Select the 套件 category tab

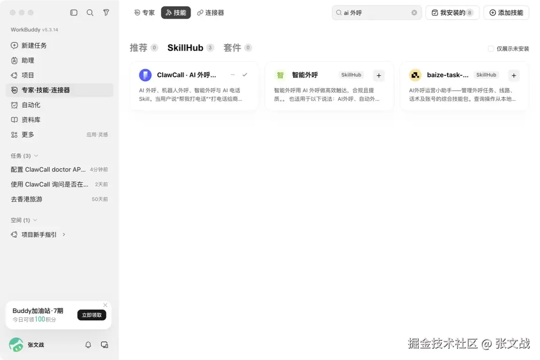pos(237,47)
